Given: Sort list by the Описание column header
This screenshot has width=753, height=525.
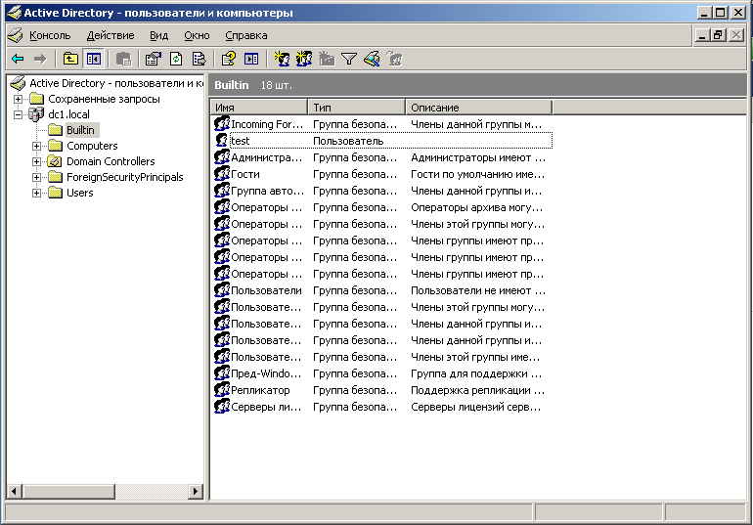Looking at the screenshot, I should point(479,108).
